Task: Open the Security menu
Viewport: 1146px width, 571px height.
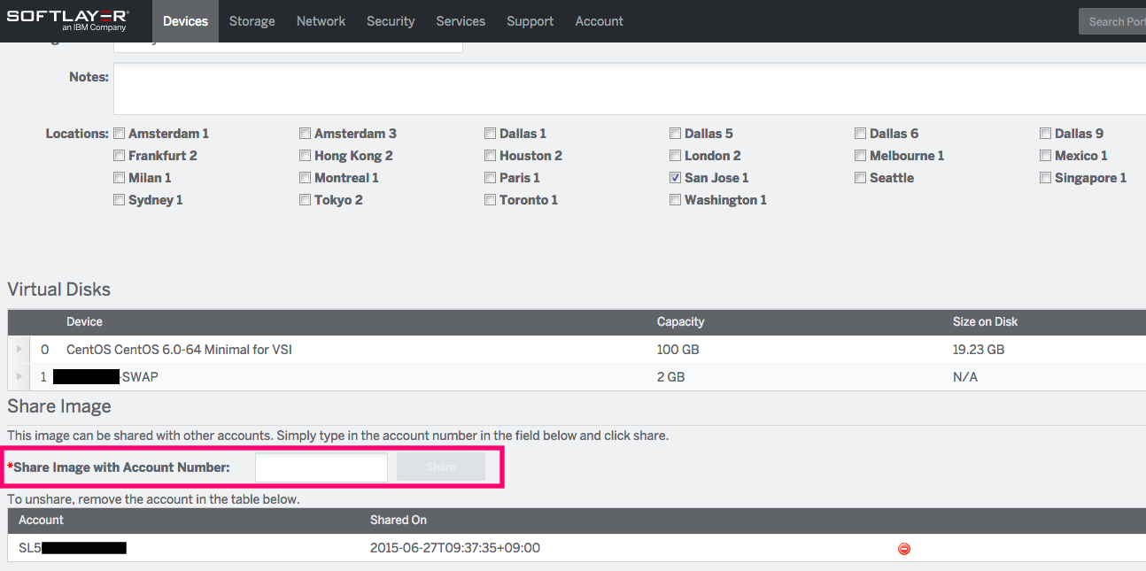Action: (x=390, y=20)
